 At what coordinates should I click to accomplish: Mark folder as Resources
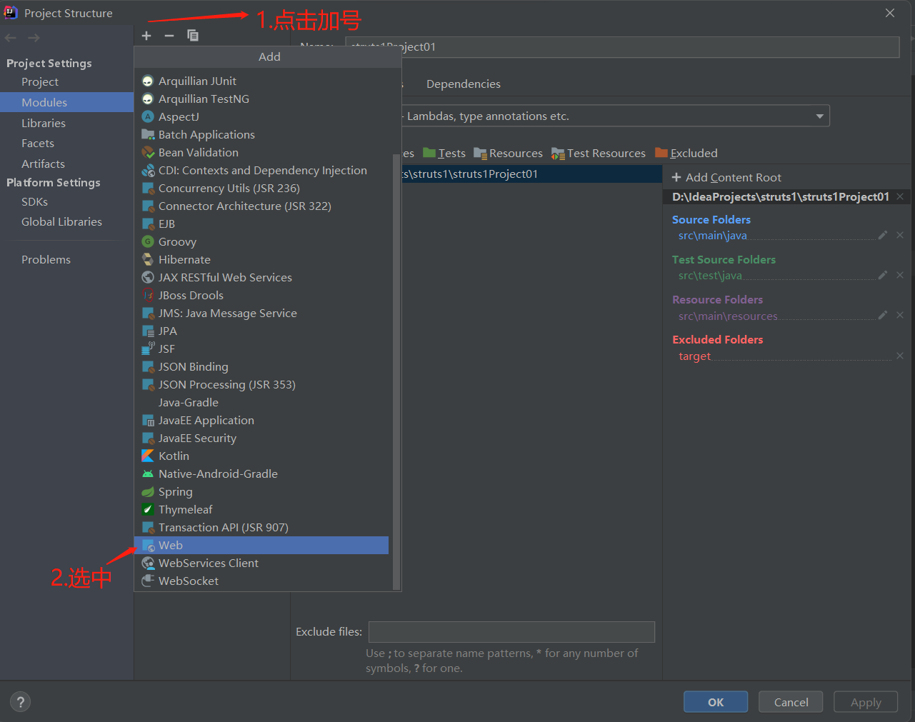(508, 154)
